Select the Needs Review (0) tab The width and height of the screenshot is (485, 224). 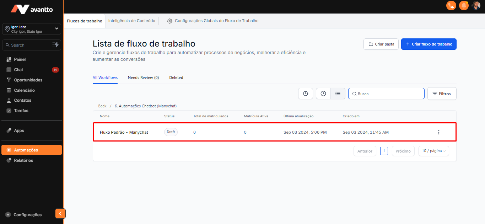coord(143,78)
